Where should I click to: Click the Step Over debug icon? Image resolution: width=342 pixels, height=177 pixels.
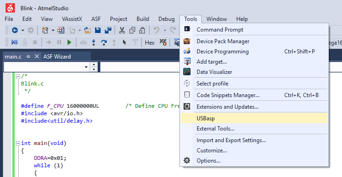(104, 42)
